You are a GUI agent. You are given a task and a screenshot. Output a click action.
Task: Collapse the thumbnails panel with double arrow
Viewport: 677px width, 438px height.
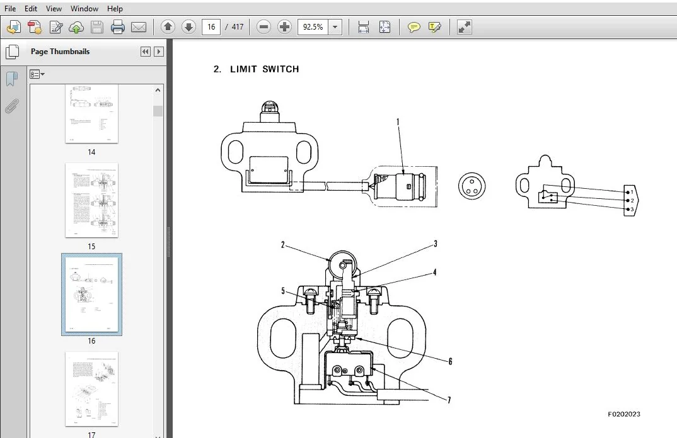pyautogui.click(x=146, y=52)
